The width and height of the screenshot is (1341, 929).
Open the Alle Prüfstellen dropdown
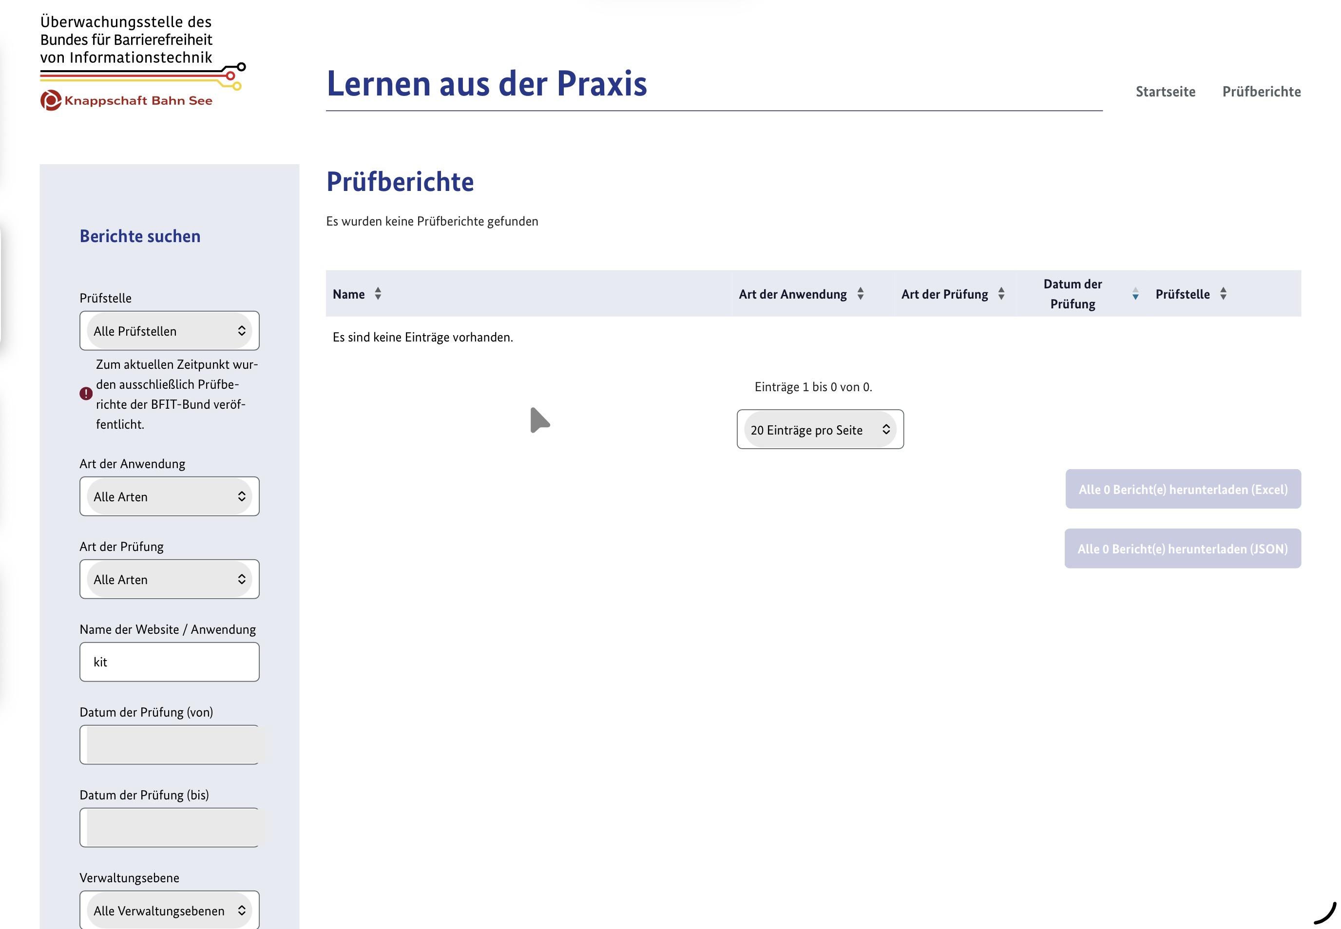(x=169, y=331)
